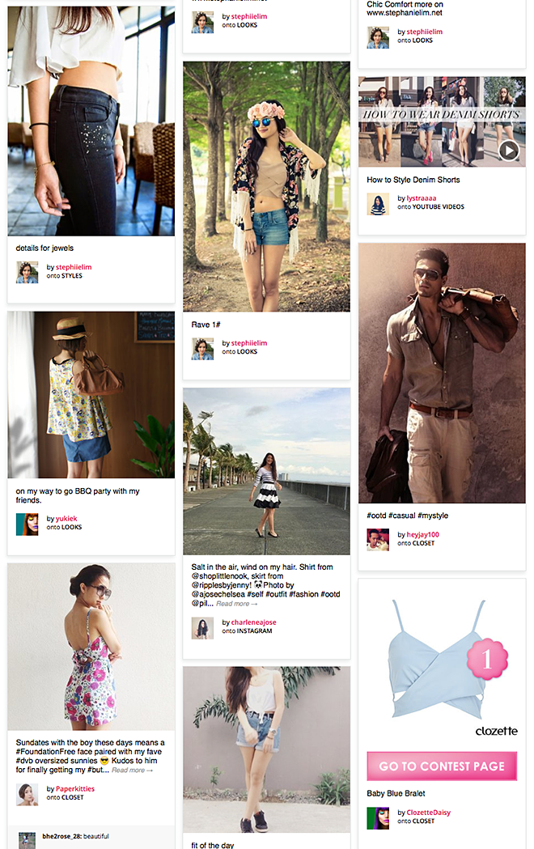
Task: Expand 'Read more' on the Sundates post
Action: coord(132,770)
